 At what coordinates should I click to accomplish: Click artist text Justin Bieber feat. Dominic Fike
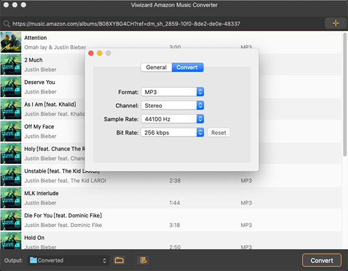click(x=63, y=225)
